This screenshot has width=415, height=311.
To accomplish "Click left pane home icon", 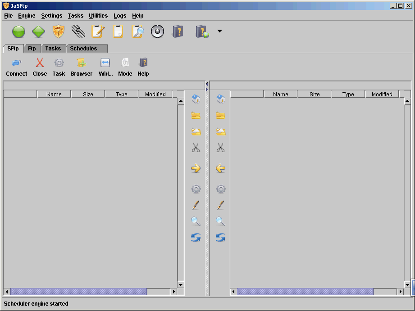I will point(196,99).
